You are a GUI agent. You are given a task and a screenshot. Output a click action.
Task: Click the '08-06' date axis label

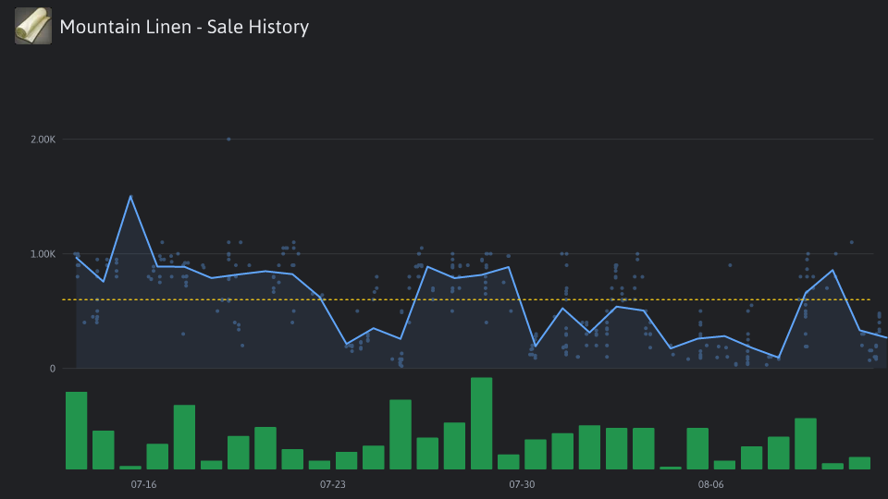[x=710, y=484]
